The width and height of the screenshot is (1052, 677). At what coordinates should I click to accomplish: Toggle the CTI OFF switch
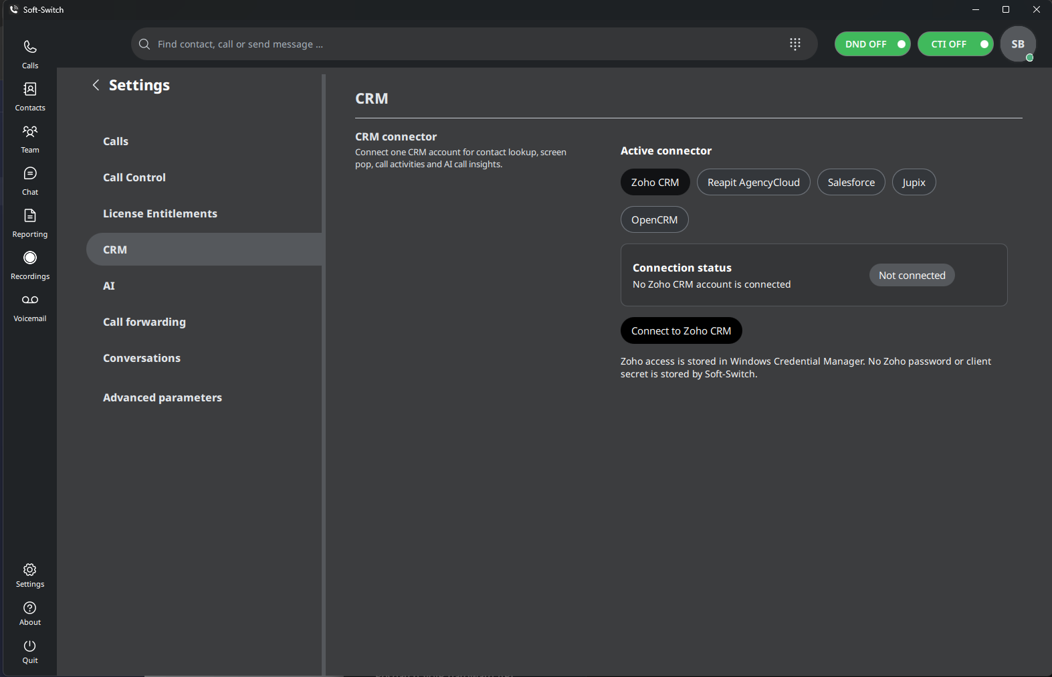955,44
